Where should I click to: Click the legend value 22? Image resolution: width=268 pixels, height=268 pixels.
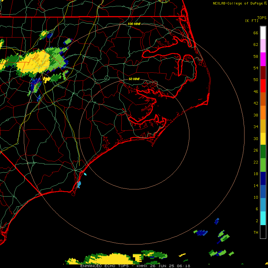click(x=256, y=162)
